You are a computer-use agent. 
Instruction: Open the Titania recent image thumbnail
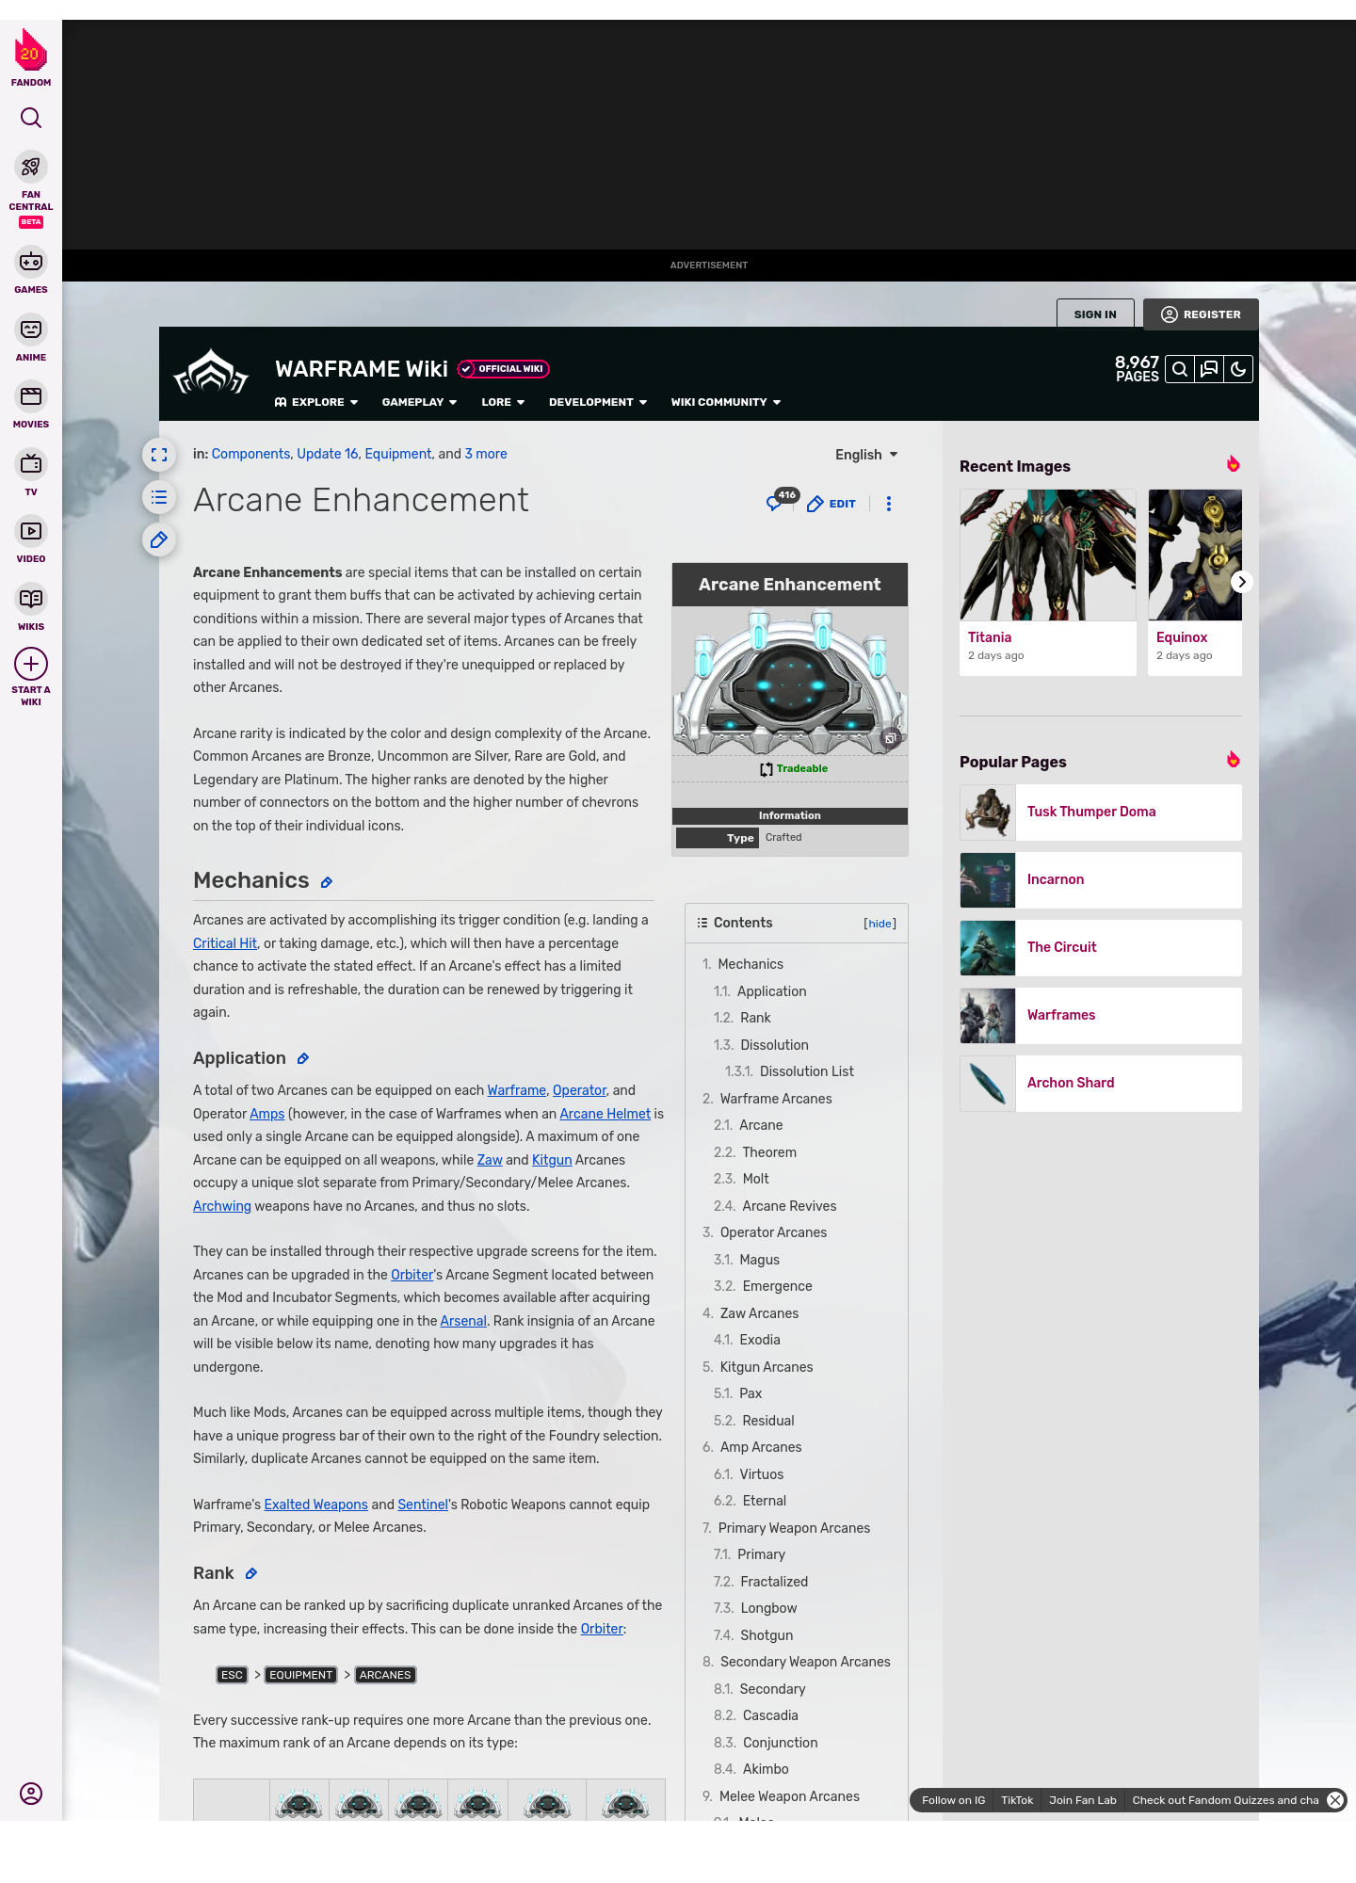coord(1048,555)
